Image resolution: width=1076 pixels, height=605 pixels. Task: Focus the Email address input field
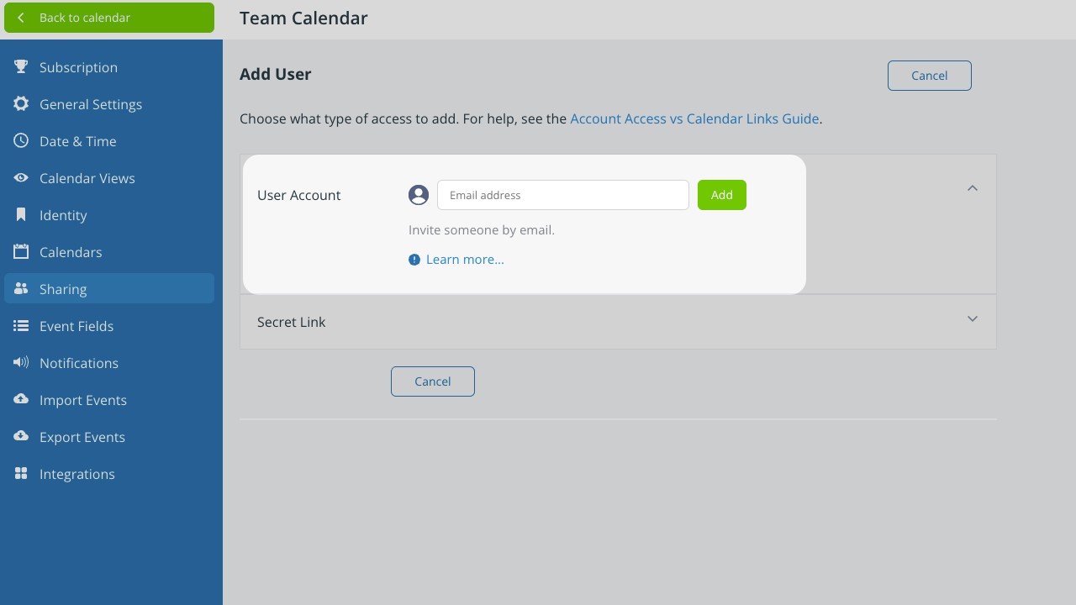click(563, 195)
